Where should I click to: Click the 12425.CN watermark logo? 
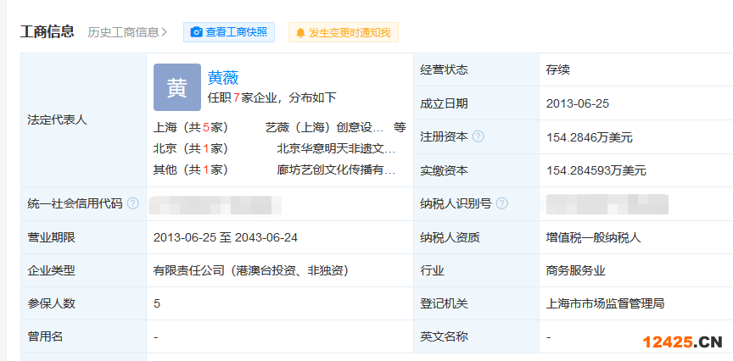[682, 342]
